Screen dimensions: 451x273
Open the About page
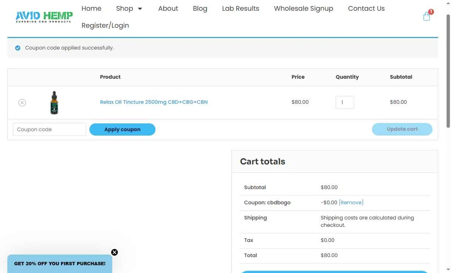click(168, 8)
